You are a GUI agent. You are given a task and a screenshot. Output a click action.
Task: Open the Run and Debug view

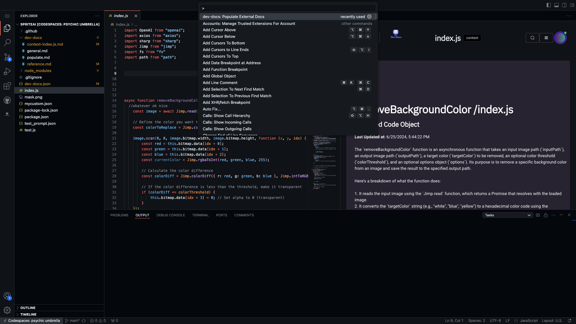(7, 71)
